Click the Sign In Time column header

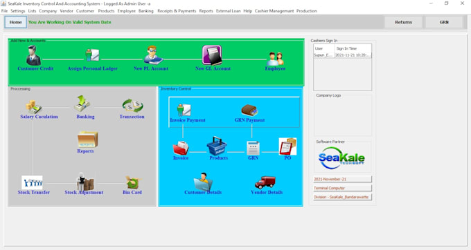(353, 48)
